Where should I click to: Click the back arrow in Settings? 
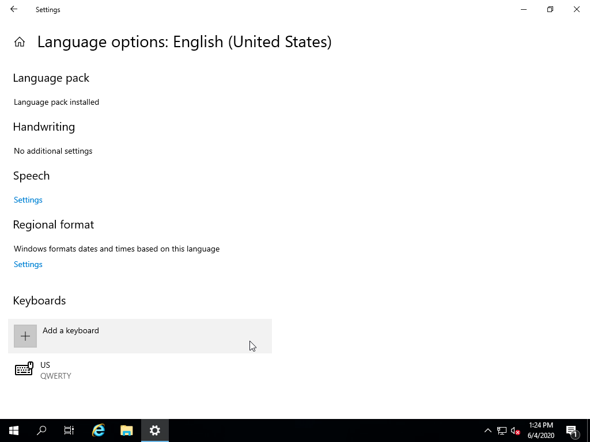[x=14, y=9]
